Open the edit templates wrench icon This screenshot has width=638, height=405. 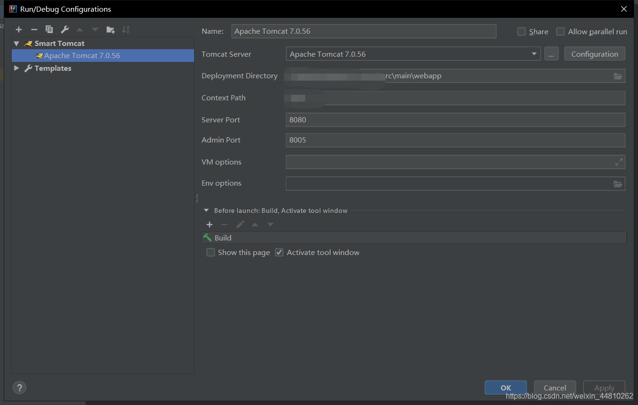tap(65, 30)
